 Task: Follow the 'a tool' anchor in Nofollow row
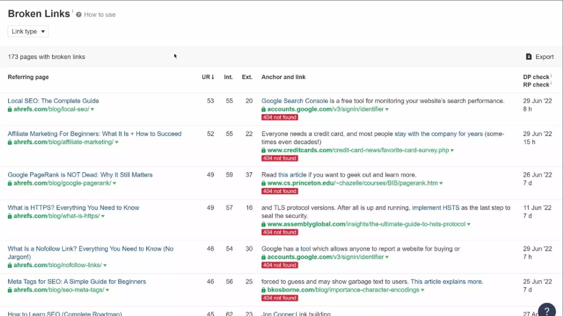[x=303, y=249]
